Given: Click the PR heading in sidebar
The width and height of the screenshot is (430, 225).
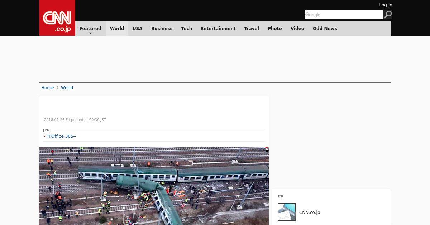Looking at the screenshot, I should tap(281, 196).
